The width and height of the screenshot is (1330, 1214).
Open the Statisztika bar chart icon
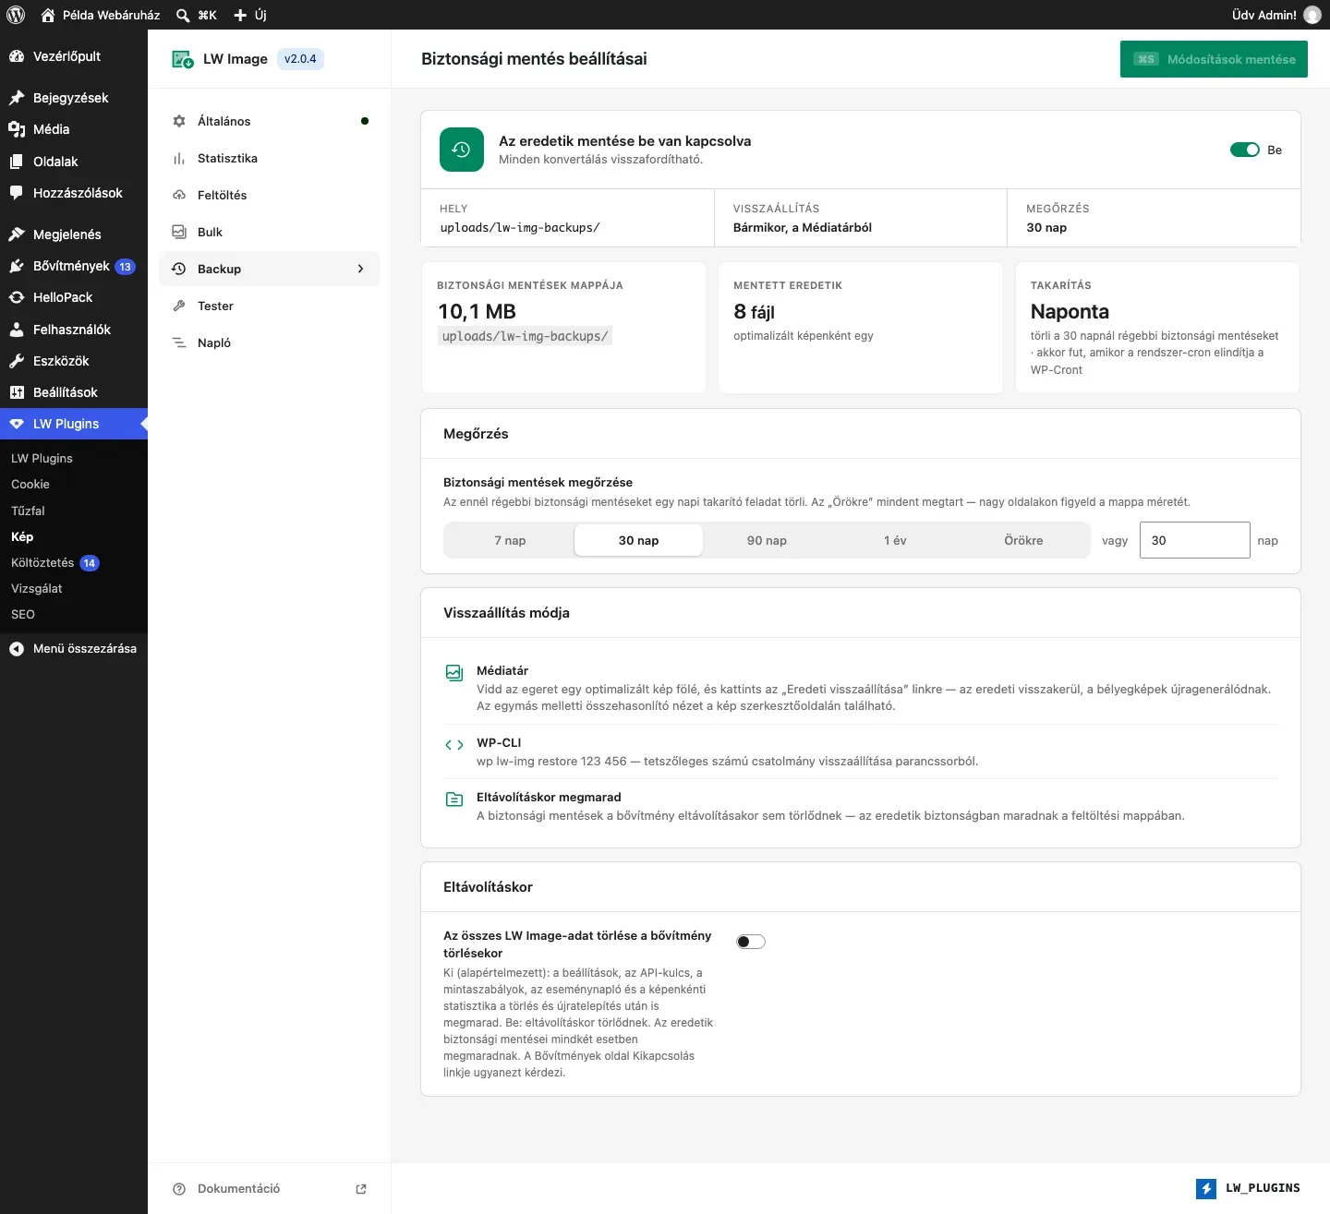point(179,159)
